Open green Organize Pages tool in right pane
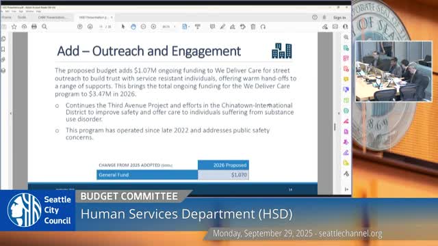438x246 pixels. pyautogui.click(x=346, y=100)
